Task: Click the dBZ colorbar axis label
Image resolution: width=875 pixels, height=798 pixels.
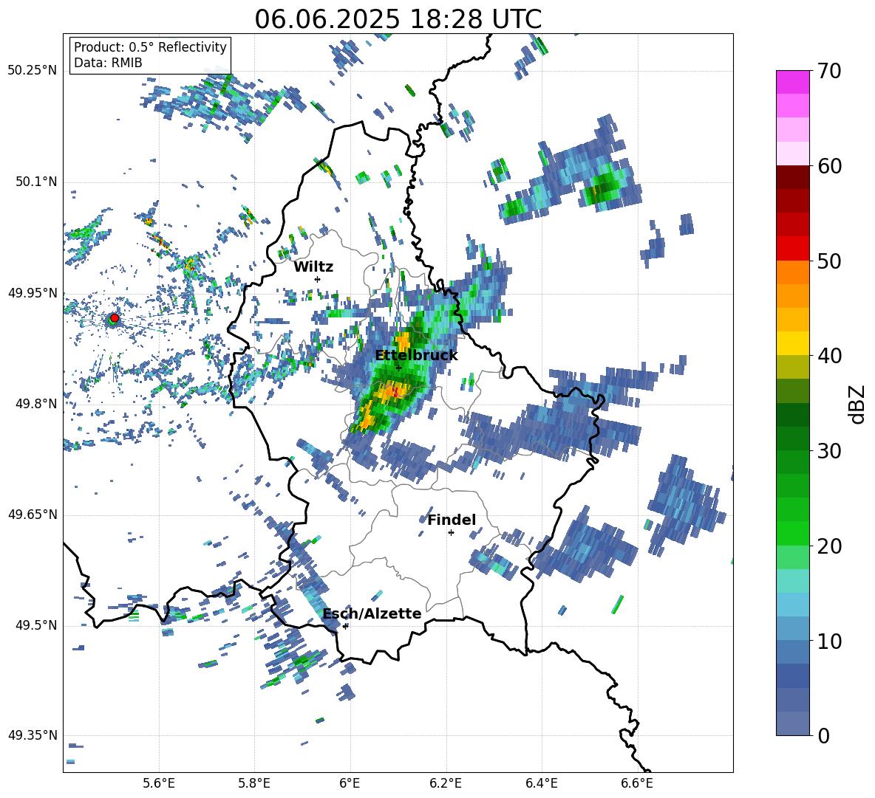Action: pyautogui.click(x=858, y=404)
